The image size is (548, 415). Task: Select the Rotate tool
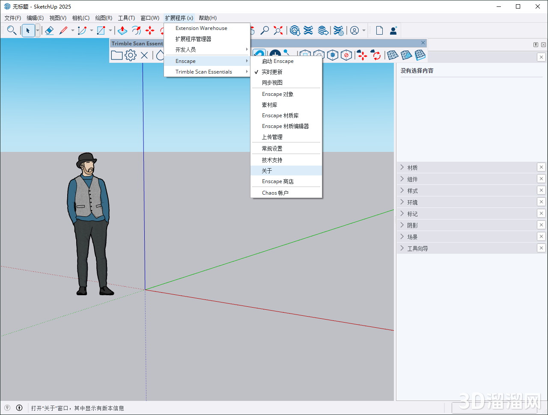[x=136, y=30]
